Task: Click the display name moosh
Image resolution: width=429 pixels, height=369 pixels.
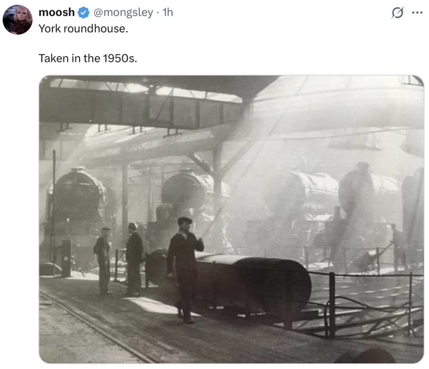Action: 56,12
